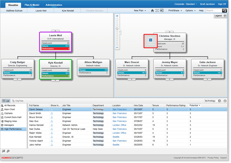The image size is (231, 163).
Task: Expand upward above Laurie Weil box
Action: point(55,31)
